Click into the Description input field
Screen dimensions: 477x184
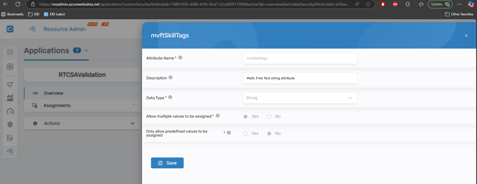coord(300,78)
